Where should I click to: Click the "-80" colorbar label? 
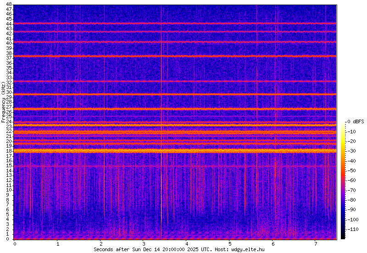(351, 200)
